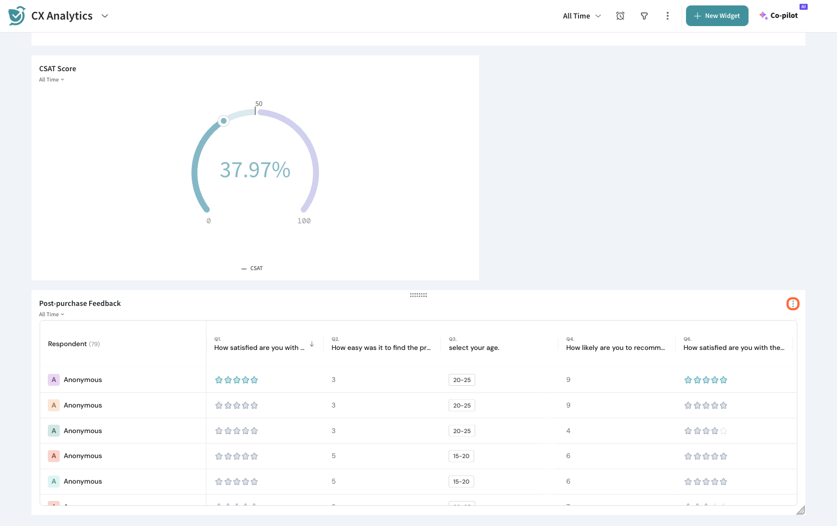Select the Q4 How likely column header
The image size is (837, 526).
click(615, 348)
